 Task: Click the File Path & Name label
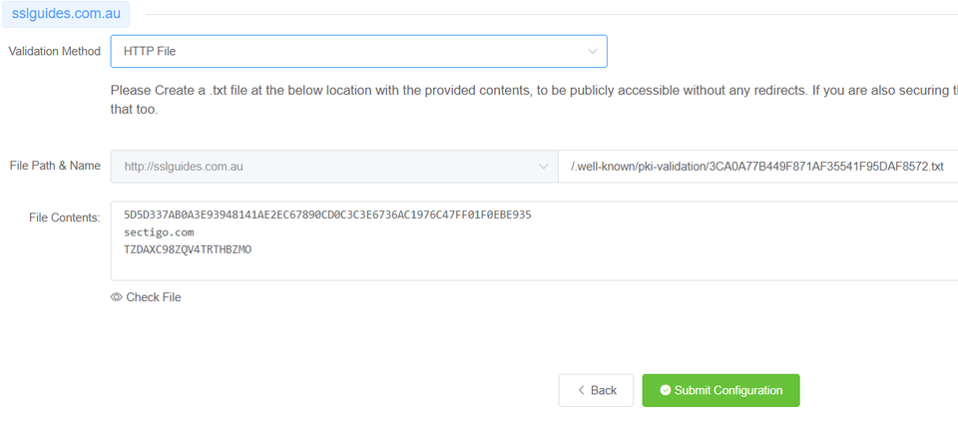pyautogui.click(x=54, y=166)
